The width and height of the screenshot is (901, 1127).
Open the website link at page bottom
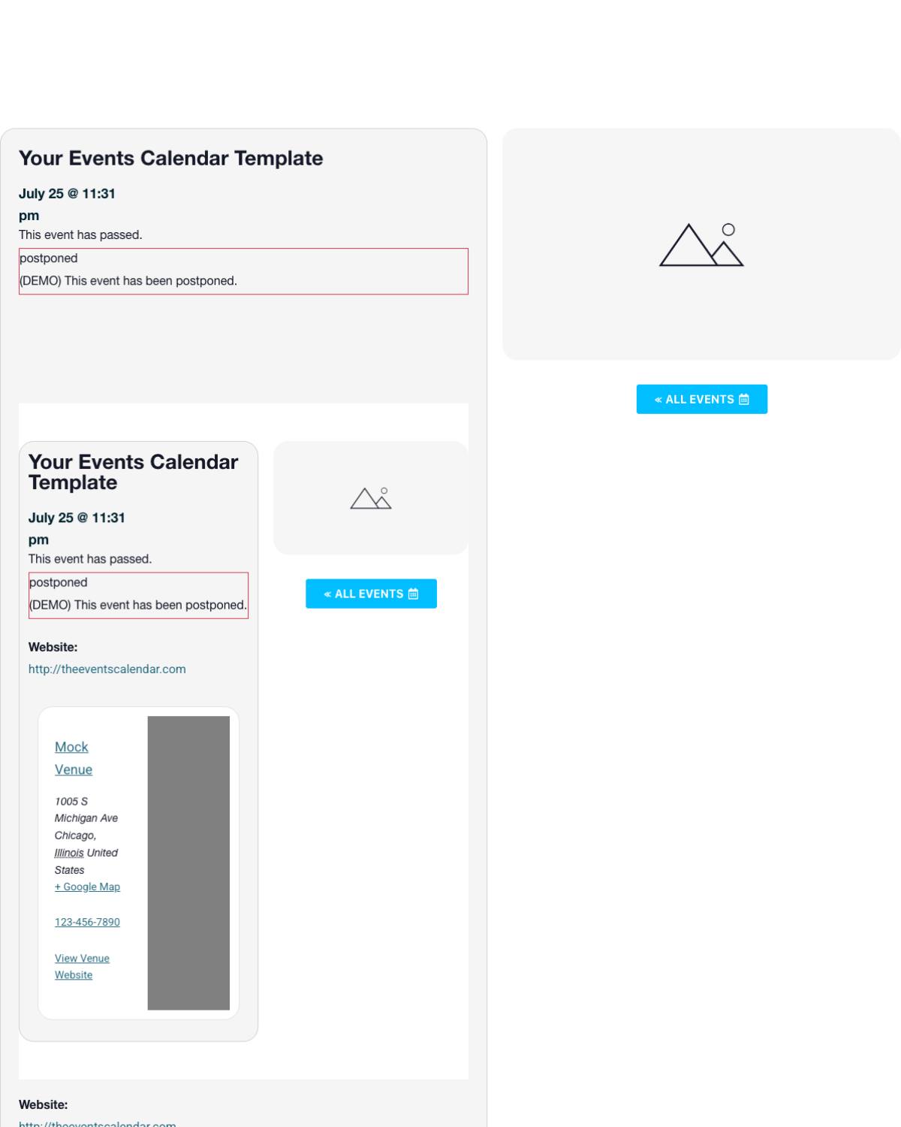98,1123
